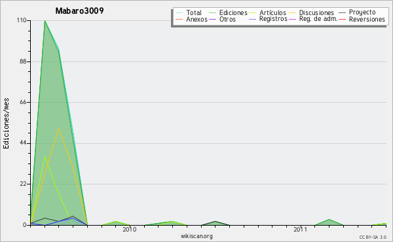Click the wikiscan.org text
Viewport: 393px width, 242px height.
(196, 236)
